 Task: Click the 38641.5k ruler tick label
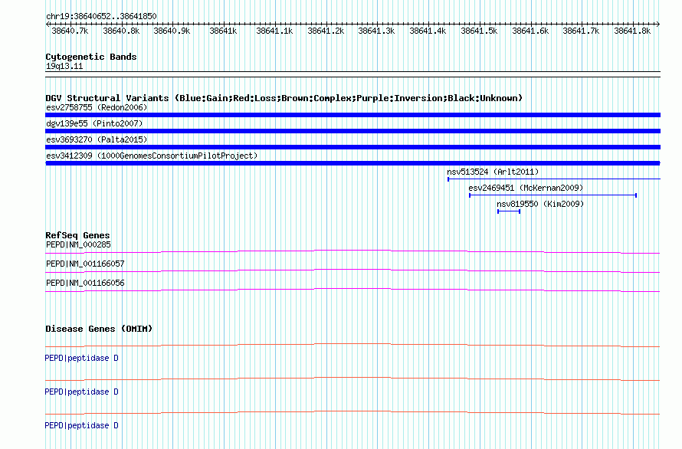479,31
